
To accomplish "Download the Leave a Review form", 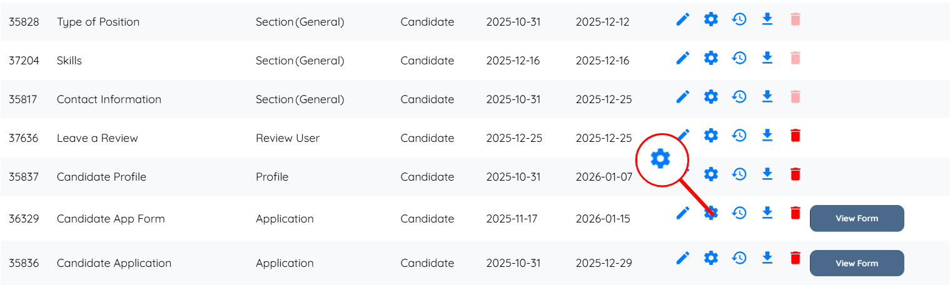I will [x=767, y=136].
